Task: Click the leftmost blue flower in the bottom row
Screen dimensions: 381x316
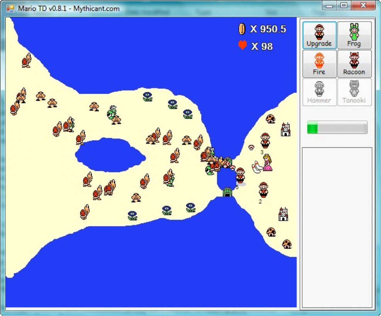Action: point(132,215)
